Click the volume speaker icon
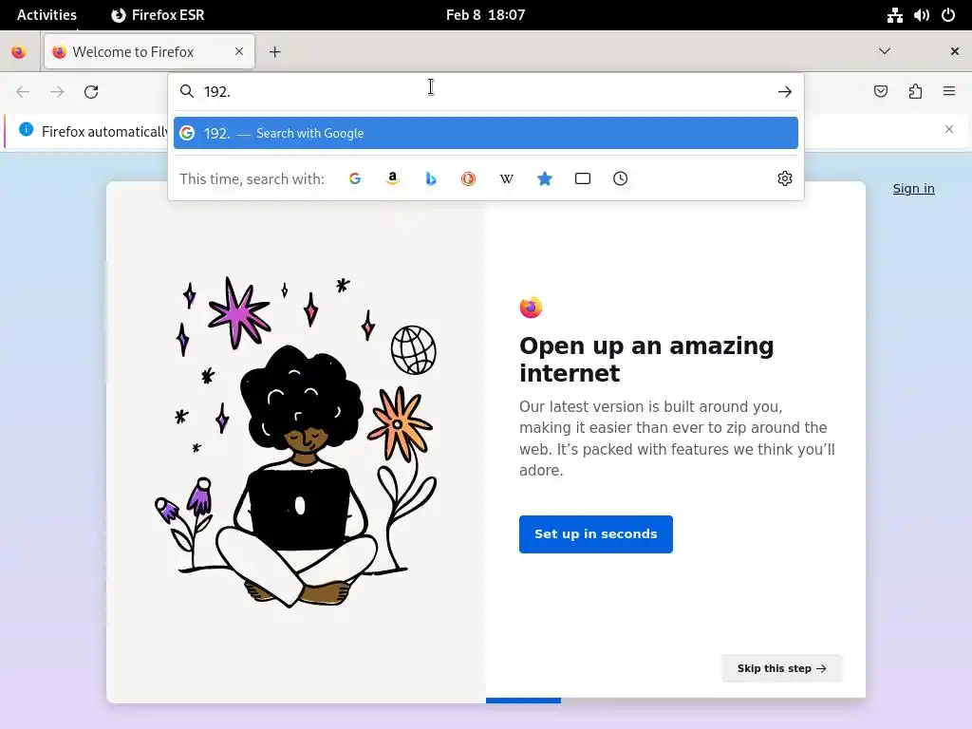The image size is (972, 729). tap(922, 15)
